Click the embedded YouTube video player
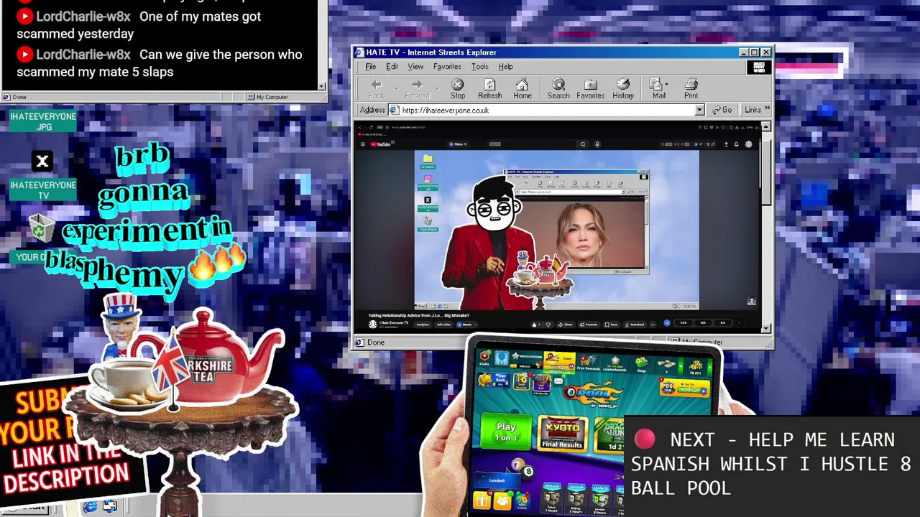 tap(556, 230)
